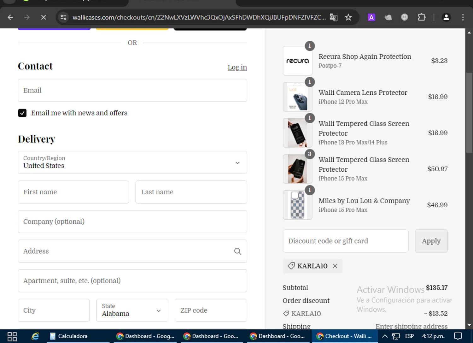Click the City field
This screenshot has height=343, width=473.
54,310
